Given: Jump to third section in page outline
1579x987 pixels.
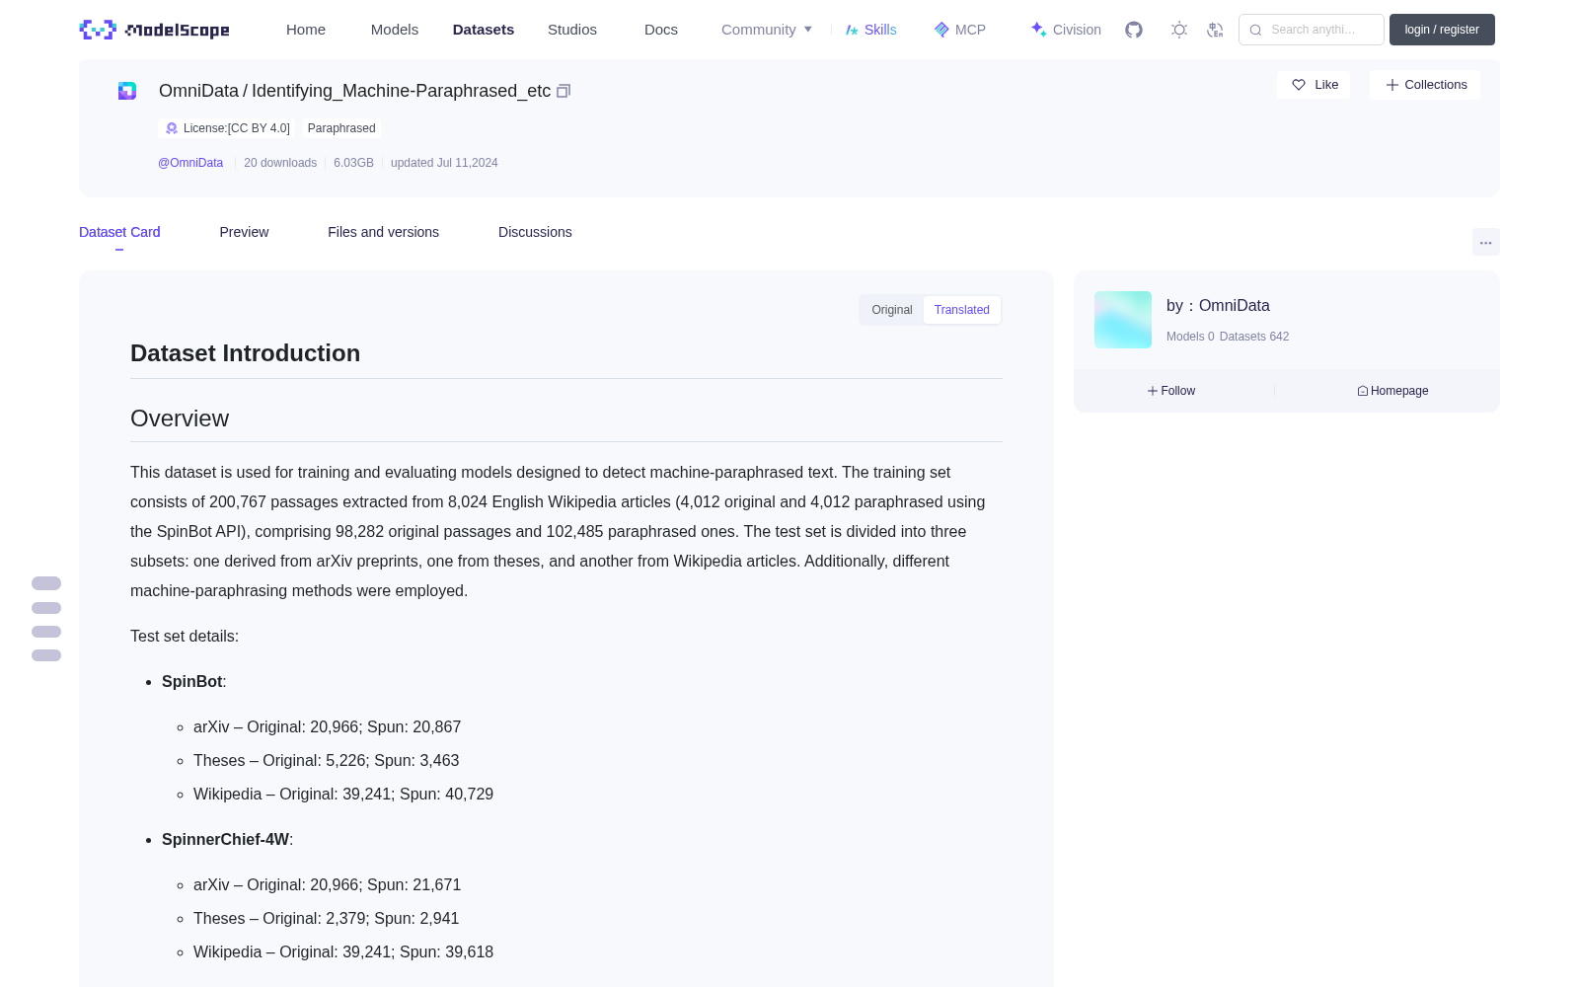Looking at the screenshot, I should point(46,632).
